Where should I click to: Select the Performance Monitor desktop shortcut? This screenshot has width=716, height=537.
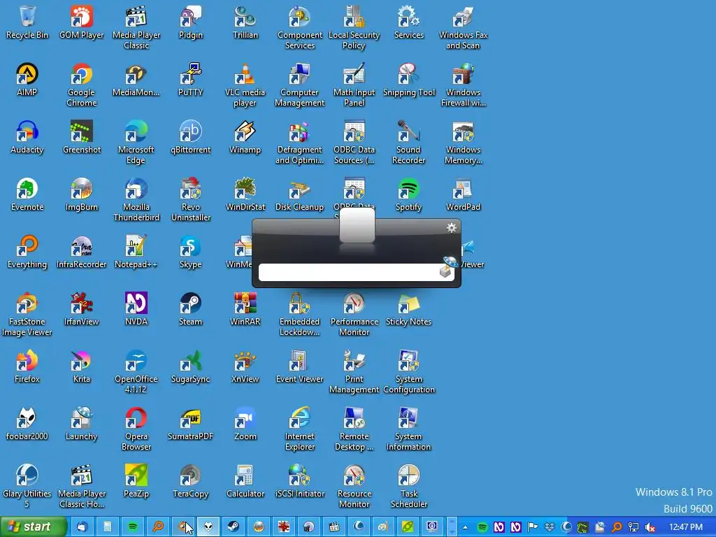point(355,315)
